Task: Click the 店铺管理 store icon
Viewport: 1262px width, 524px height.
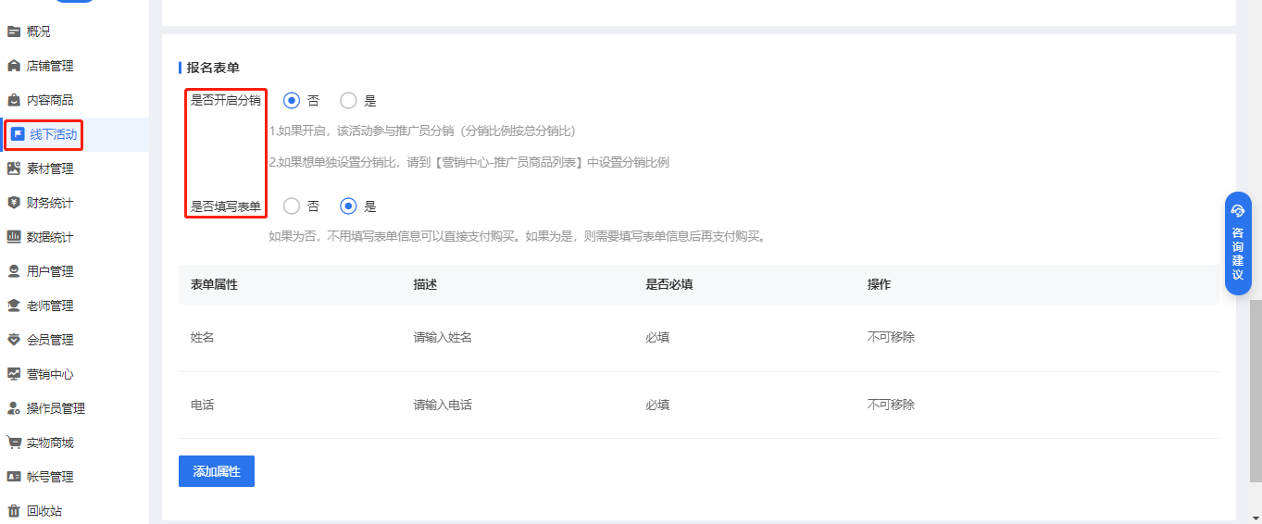Action: pyautogui.click(x=14, y=66)
